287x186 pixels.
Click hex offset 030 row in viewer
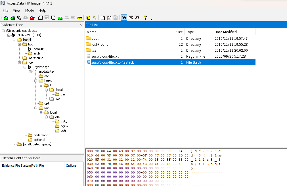(x=154, y=164)
